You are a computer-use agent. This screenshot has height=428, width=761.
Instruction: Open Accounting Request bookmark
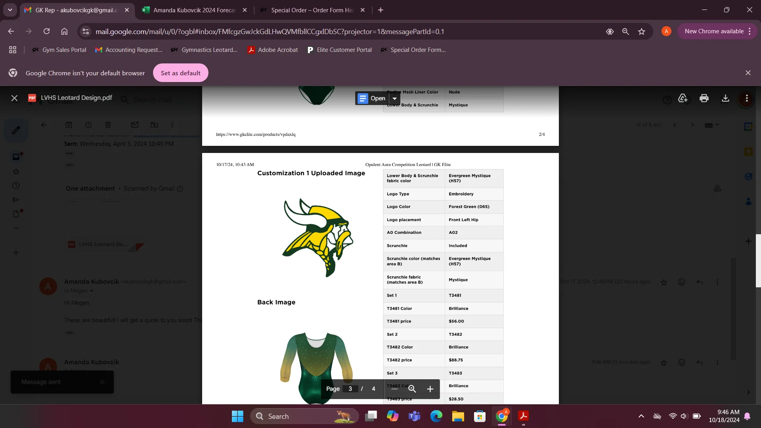(129, 50)
